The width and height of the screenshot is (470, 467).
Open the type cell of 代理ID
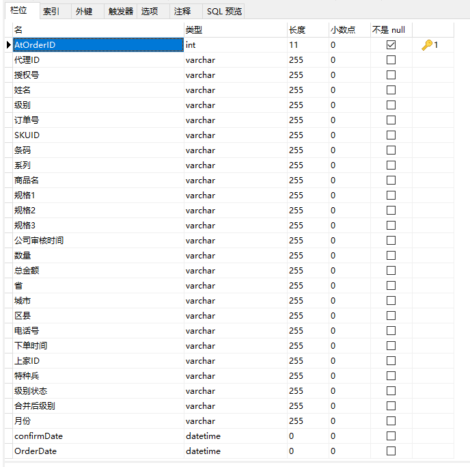pyautogui.click(x=235, y=60)
